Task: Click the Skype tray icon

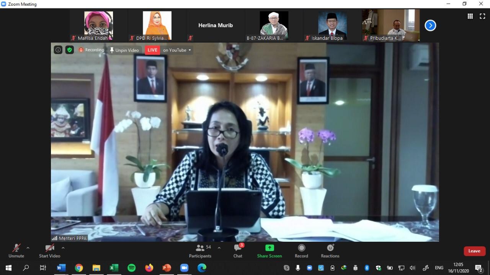Action: (x=286, y=268)
